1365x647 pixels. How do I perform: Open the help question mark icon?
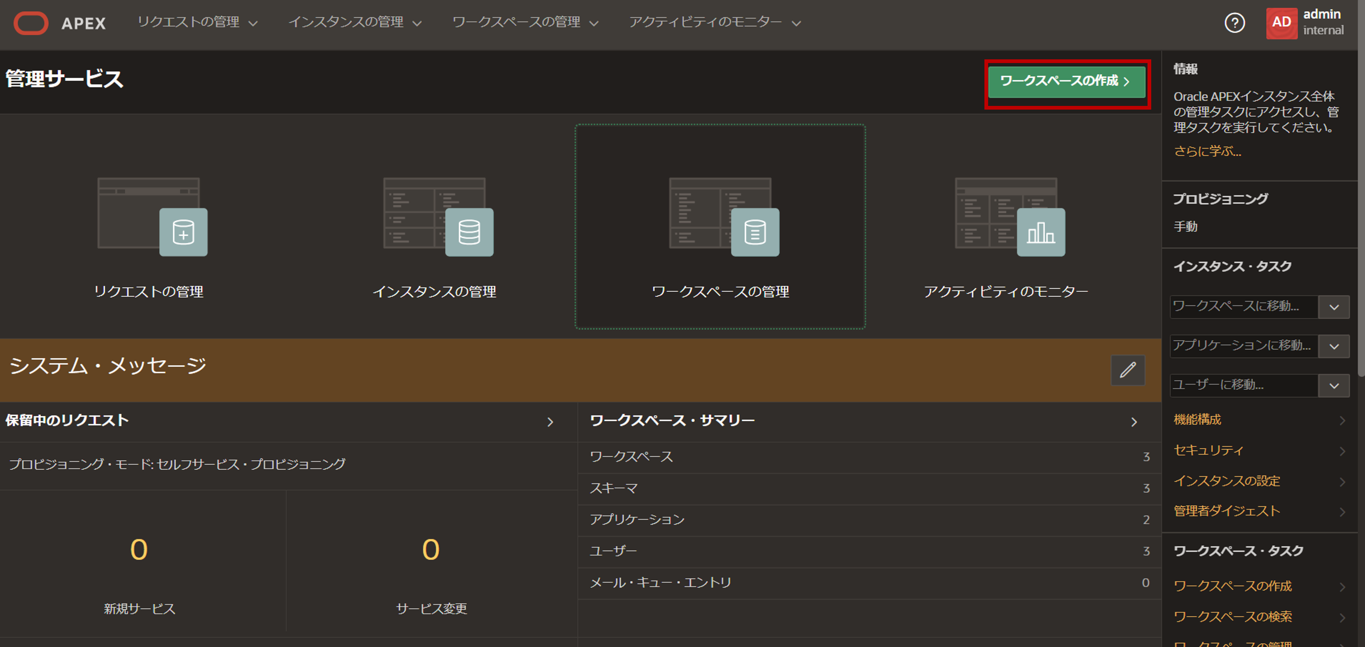1235,23
